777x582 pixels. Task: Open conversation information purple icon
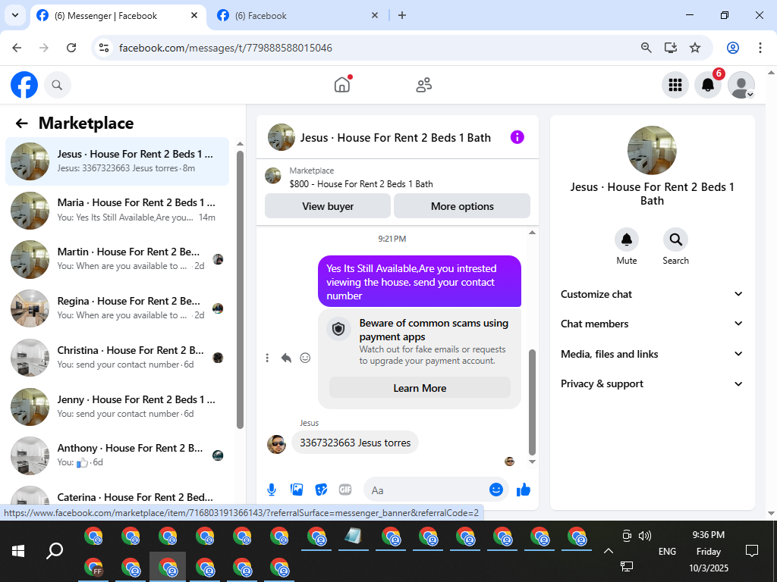pyautogui.click(x=517, y=137)
